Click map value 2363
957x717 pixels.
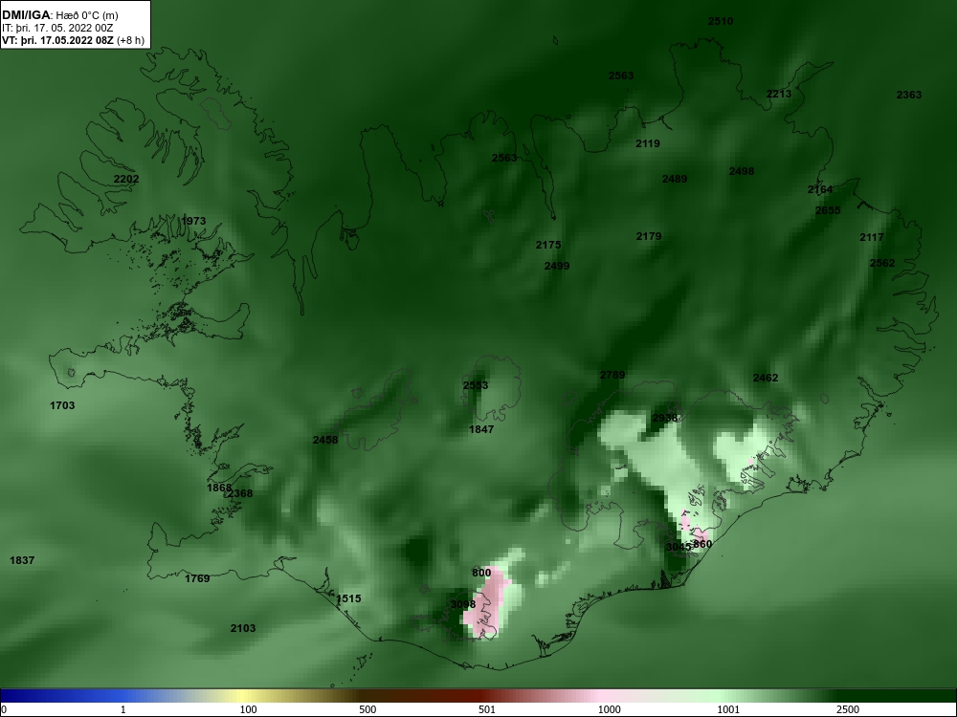pyautogui.click(x=909, y=95)
